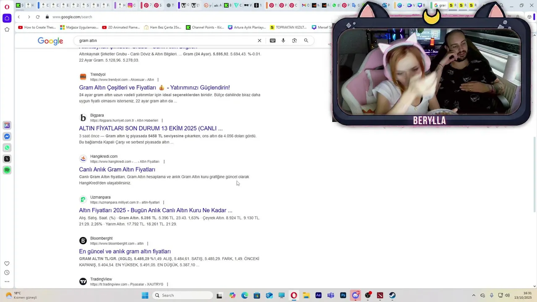Open Photoshop from the taskbar
The image size is (537, 302).
point(343,295)
